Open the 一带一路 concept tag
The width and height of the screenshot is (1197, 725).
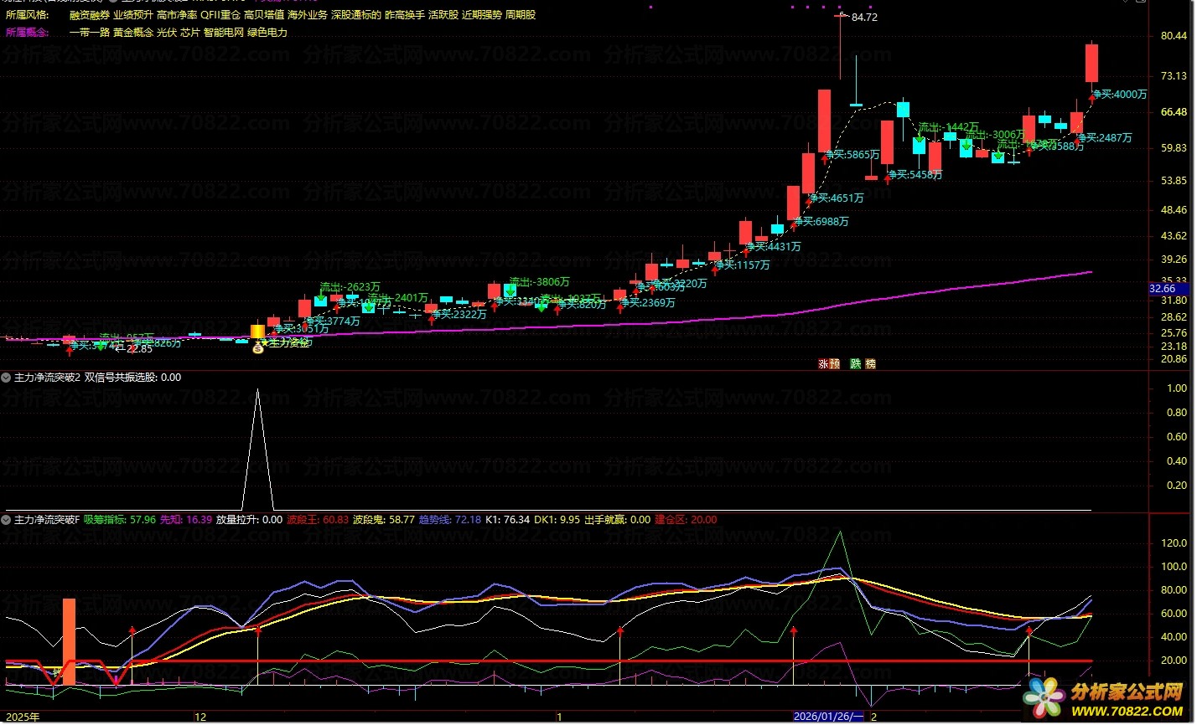[x=90, y=33]
